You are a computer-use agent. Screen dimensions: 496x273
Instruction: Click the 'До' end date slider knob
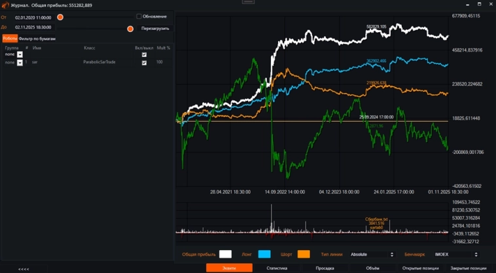tap(130, 28)
